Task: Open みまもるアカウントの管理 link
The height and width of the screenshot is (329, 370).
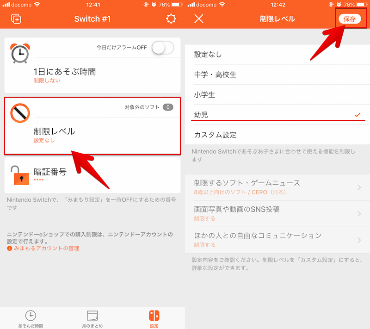Action: click(x=46, y=248)
